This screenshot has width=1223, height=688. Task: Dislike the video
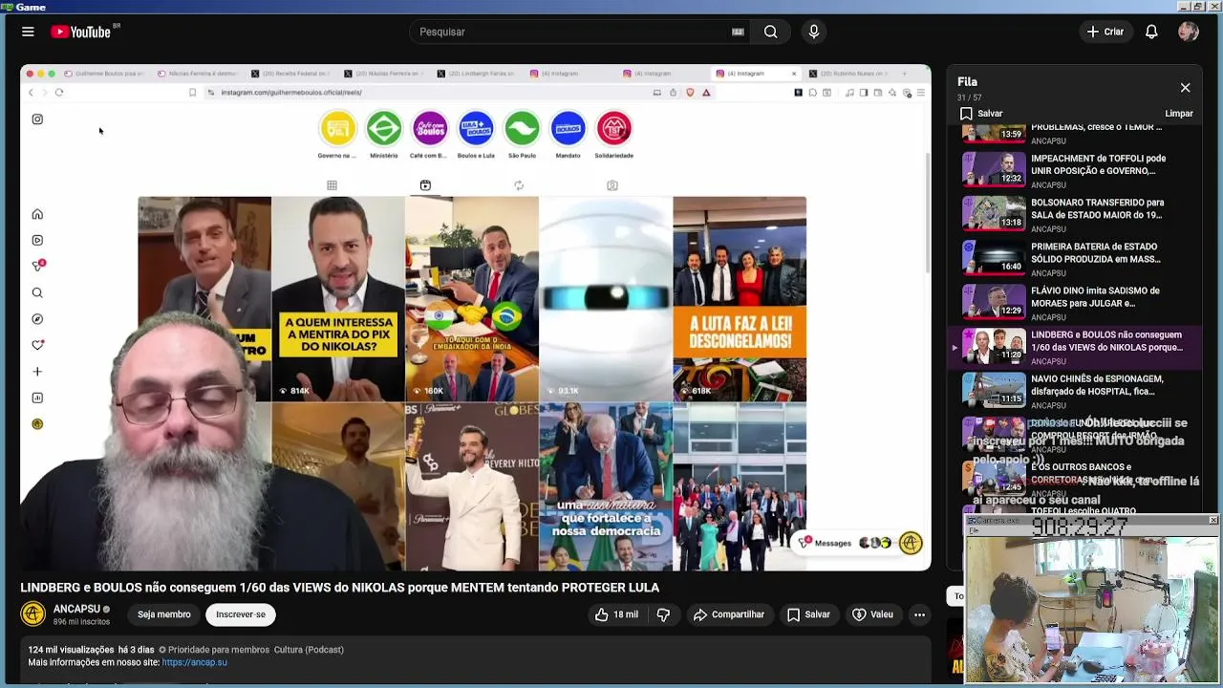(663, 614)
